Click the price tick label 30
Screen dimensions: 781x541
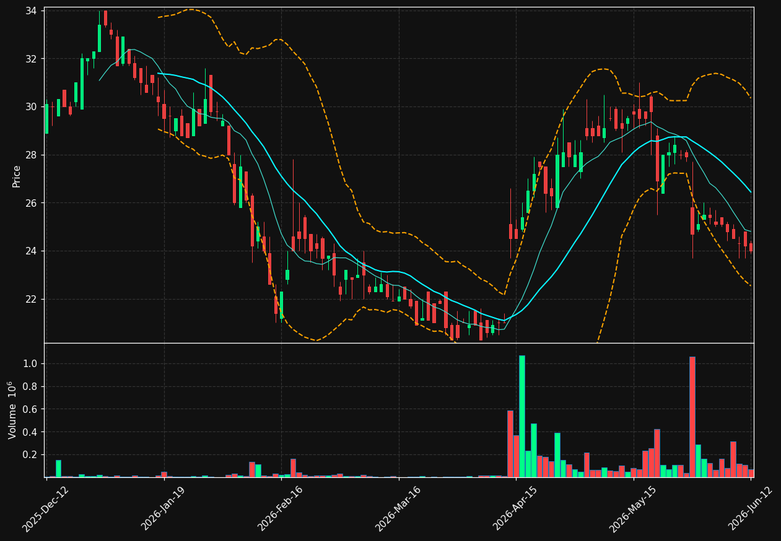click(x=32, y=107)
